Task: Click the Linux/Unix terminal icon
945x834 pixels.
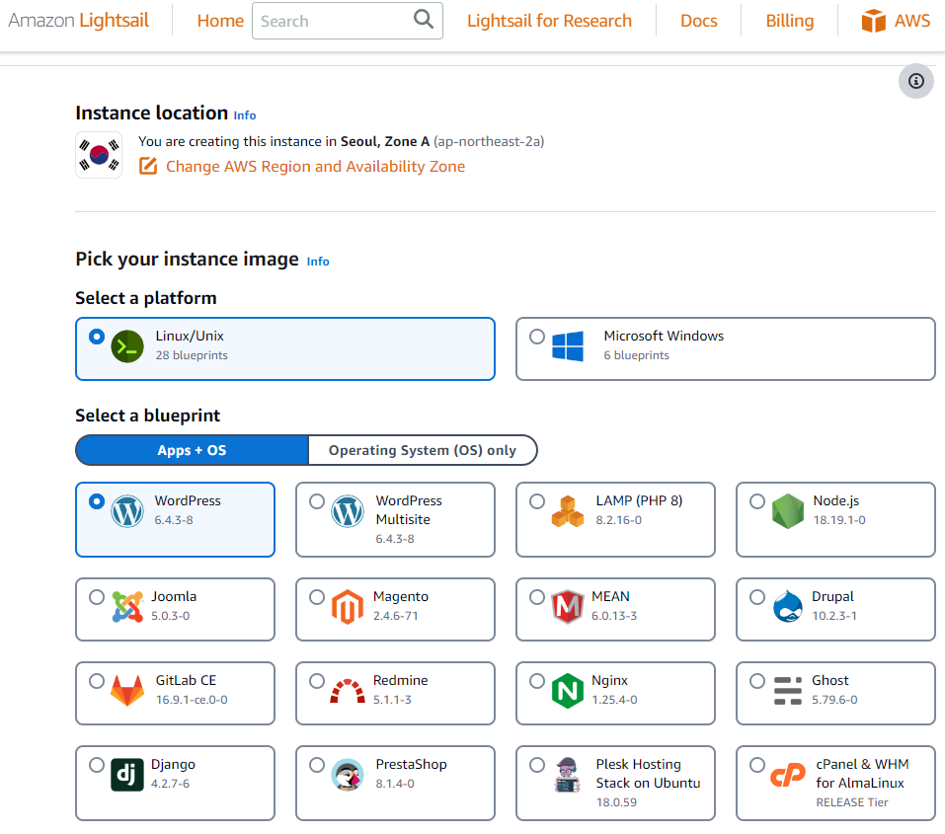Action: pos(127,346)
